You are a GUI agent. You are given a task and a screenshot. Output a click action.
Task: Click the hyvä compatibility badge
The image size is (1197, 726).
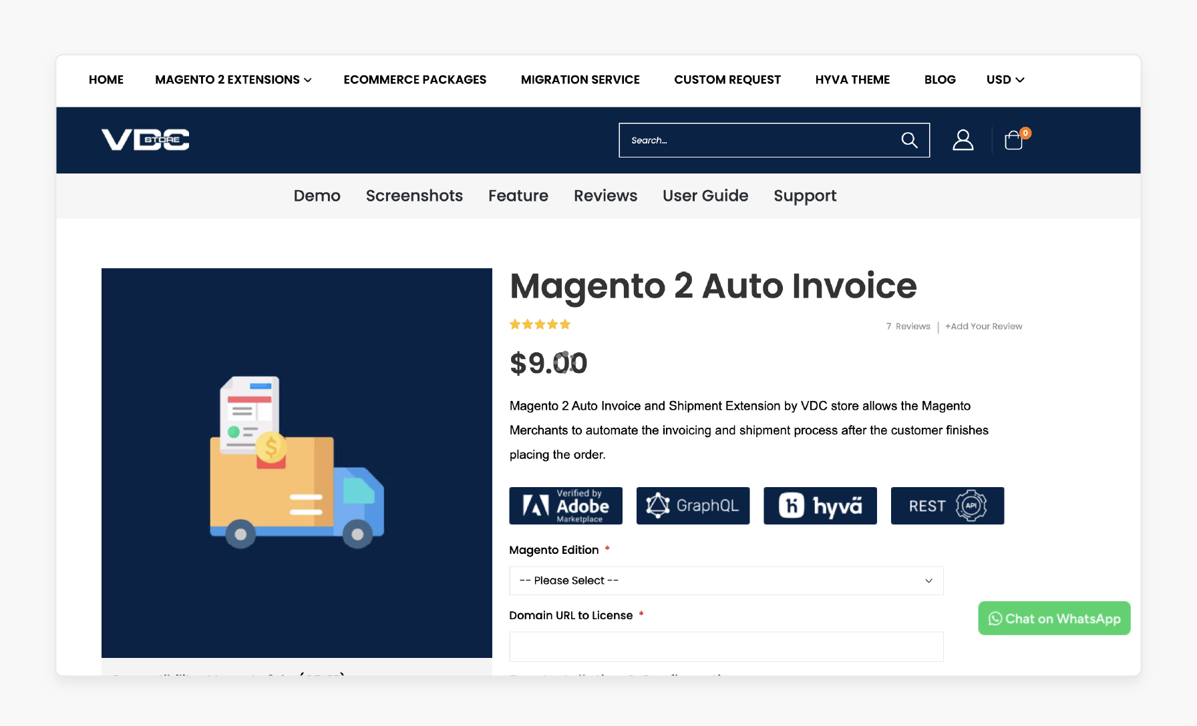pyautogui.click(x=820, y=506)
